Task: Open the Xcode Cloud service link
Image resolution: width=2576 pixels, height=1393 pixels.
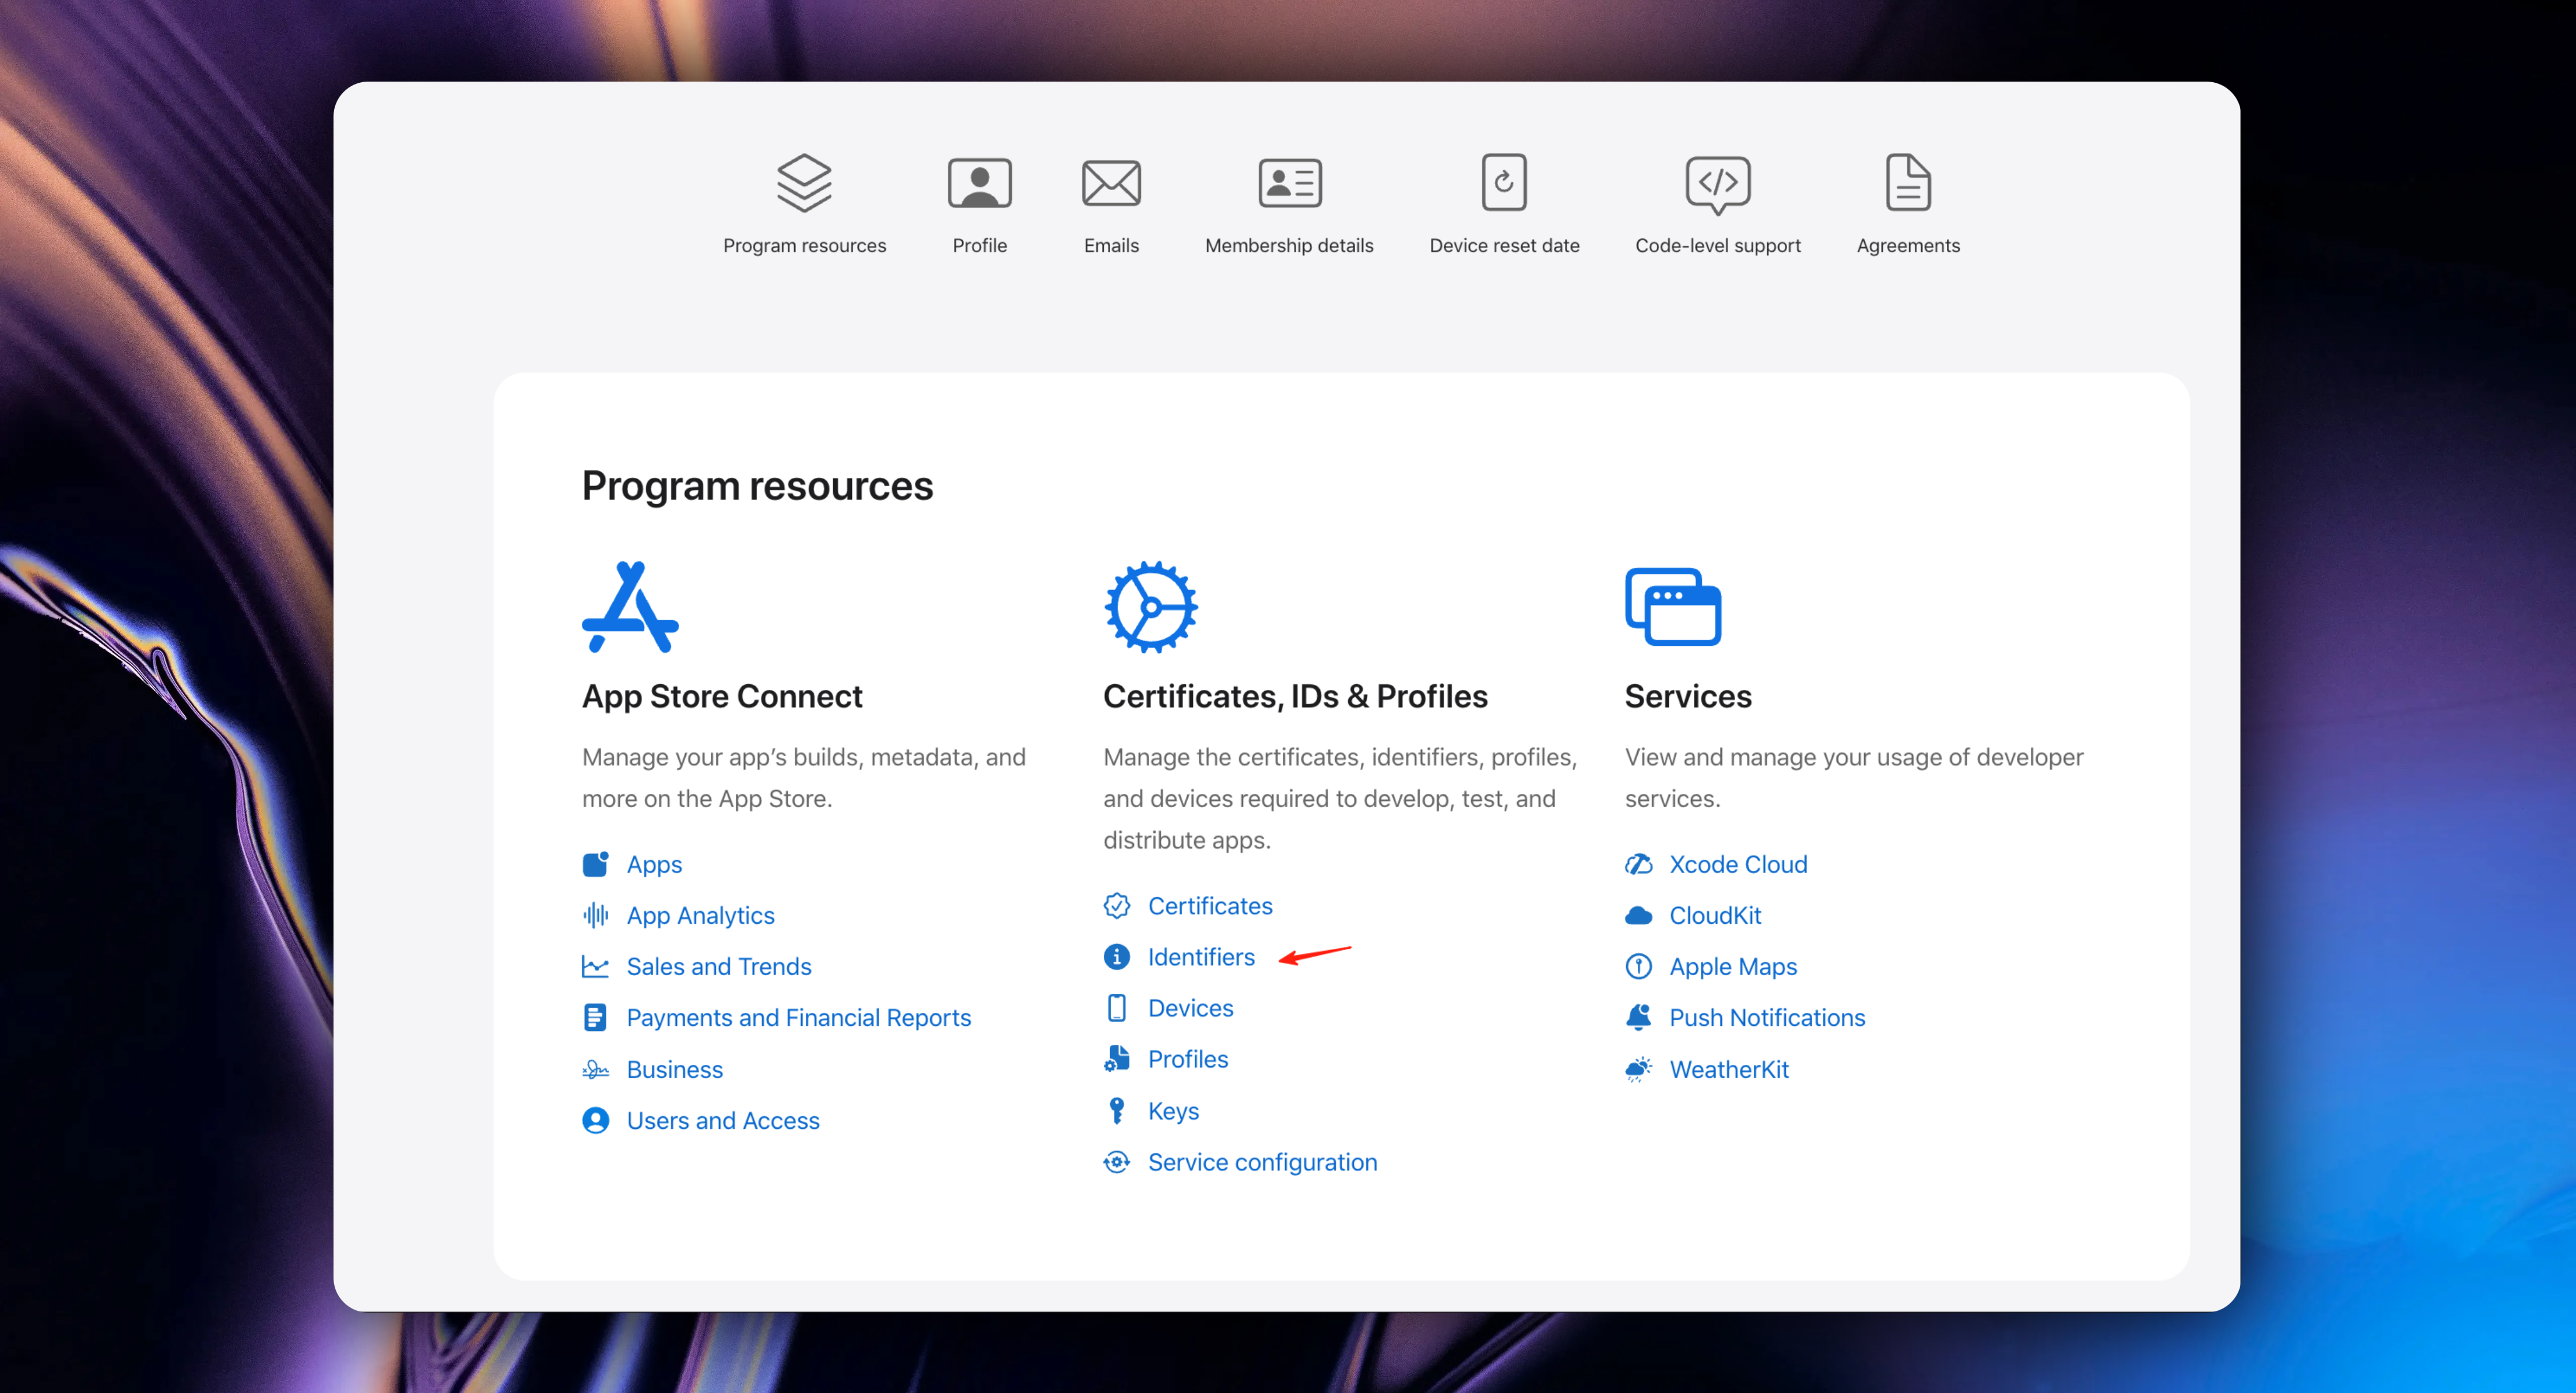Action: [1738, 863]
